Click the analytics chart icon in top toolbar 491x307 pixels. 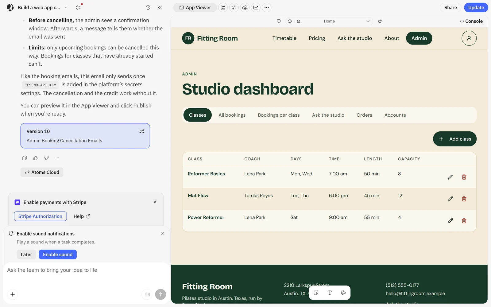(256, 7)
